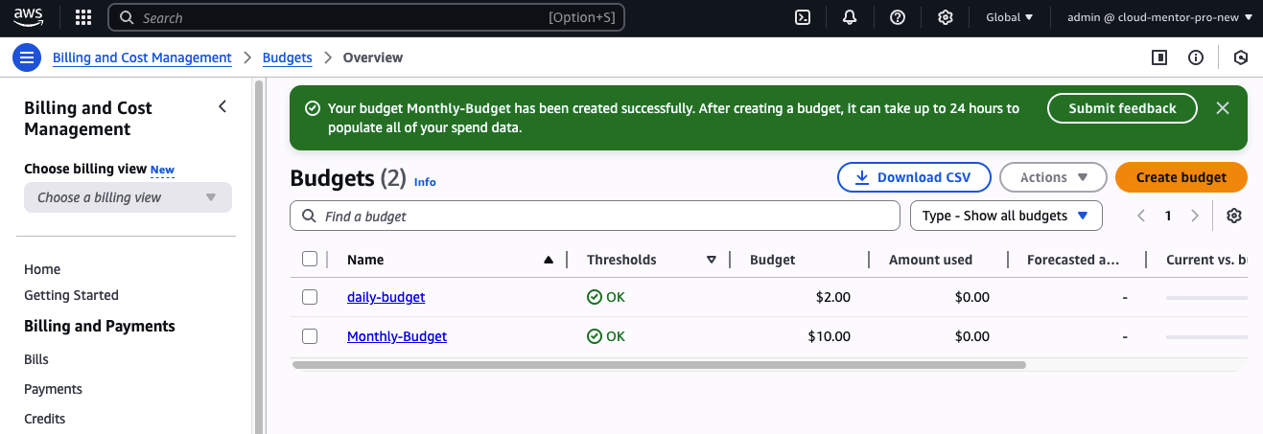This screenshot has height=434, width=1263.
Task: Open the Choose a billing view dropdown
Action: (x=128, y=197)
